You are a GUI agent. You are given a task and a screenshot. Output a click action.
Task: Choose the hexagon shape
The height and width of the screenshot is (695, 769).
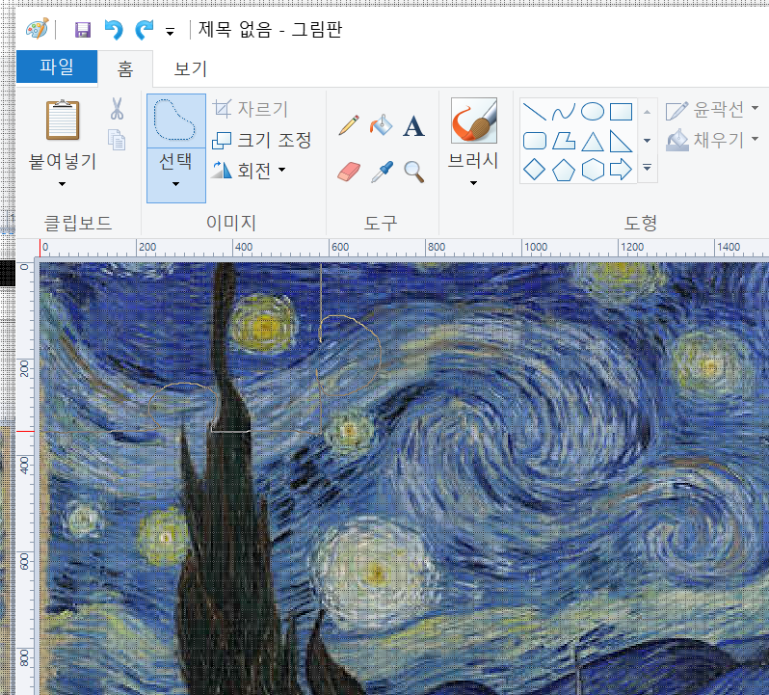tap(593, 170)
